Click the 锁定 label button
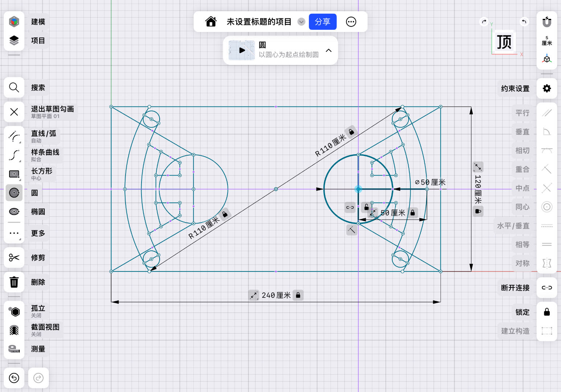This screenshot has height=392, width=561. click(523, 312)
